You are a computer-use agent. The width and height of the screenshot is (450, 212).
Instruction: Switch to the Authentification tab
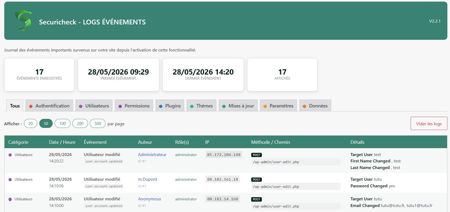(49, 106)
